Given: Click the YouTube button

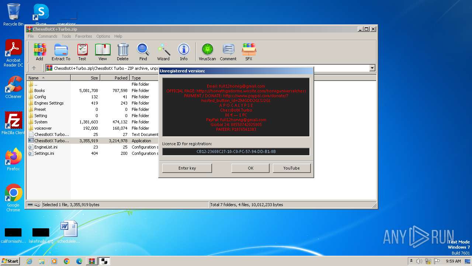Looking at the screenshot, I should (292, 168).
